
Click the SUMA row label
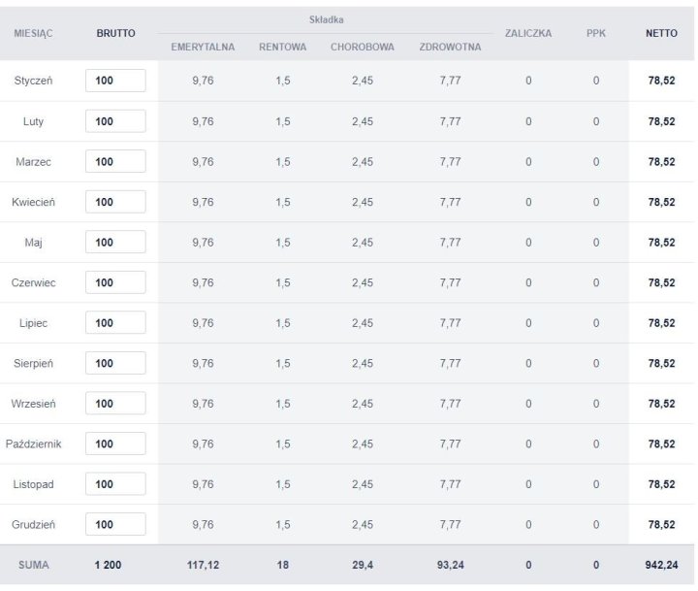tap(33, 565)
